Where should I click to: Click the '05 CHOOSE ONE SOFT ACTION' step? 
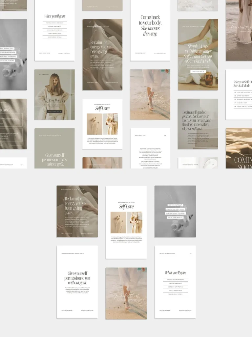tap(243, 106)
